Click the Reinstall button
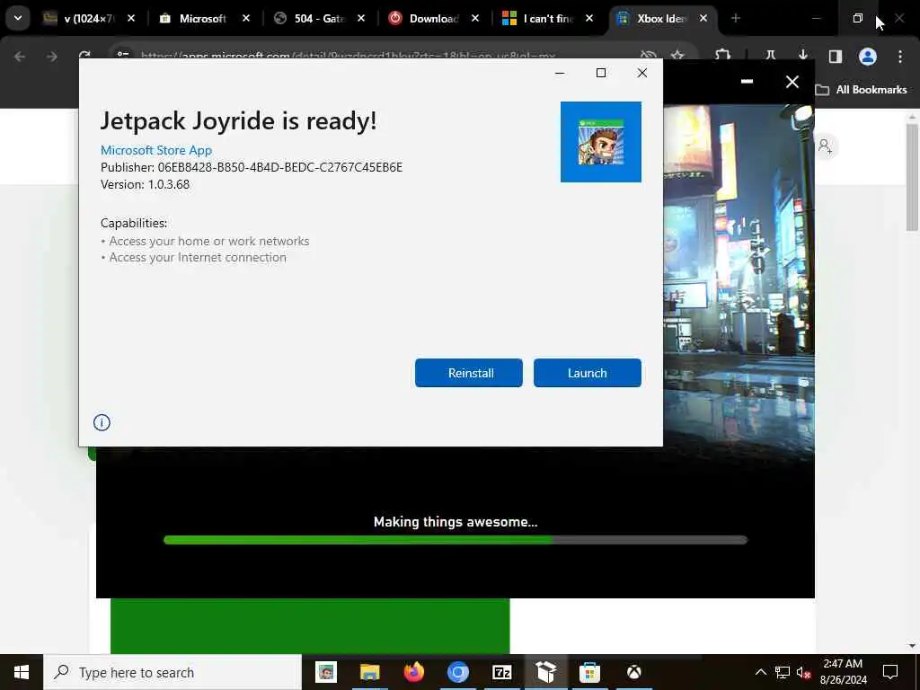Screen dimensions: 920x690 (468, 373)
